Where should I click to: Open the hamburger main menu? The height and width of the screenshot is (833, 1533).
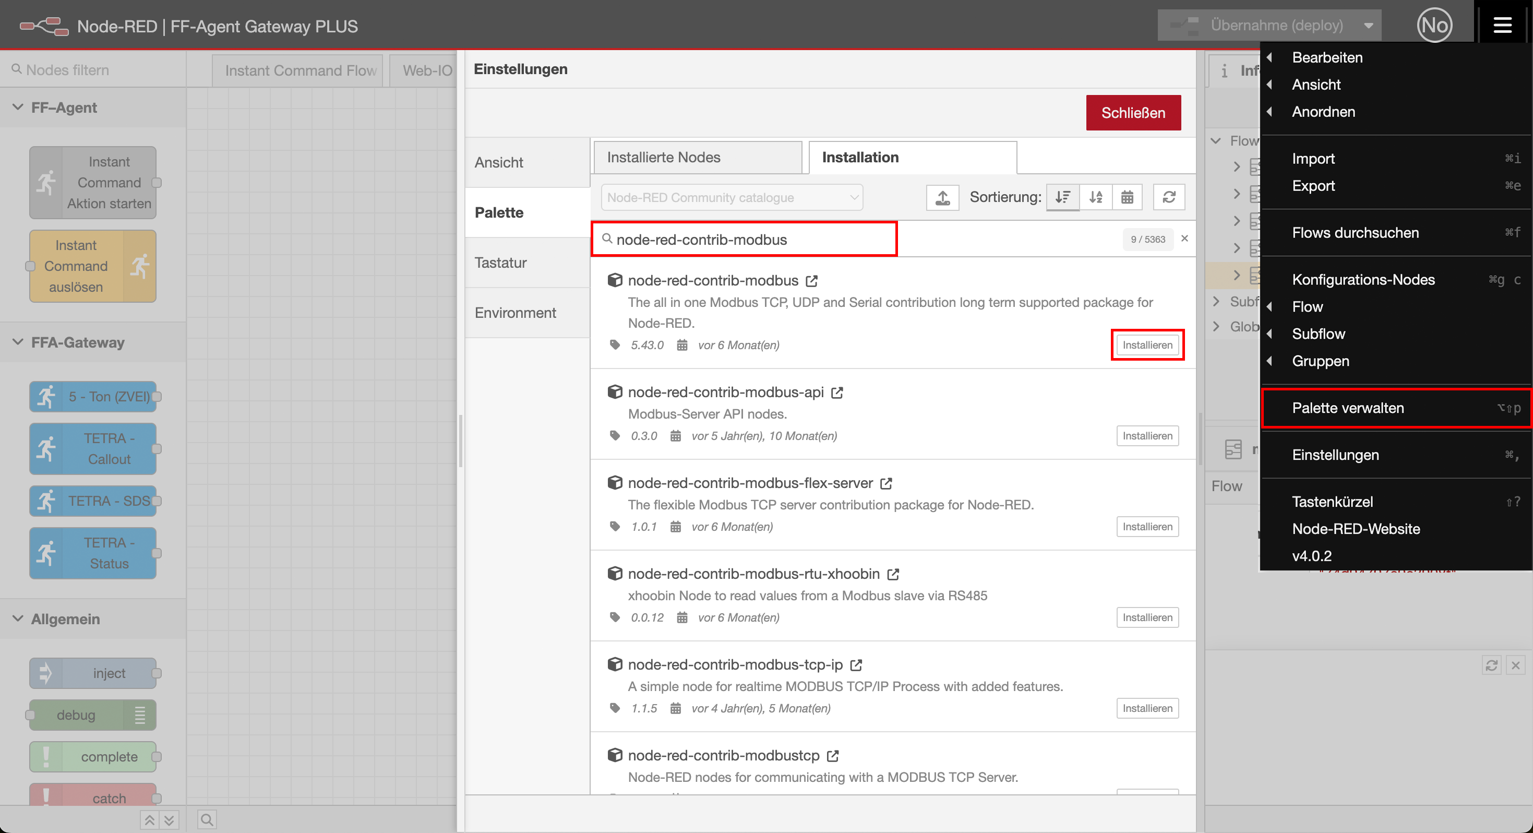(x=1502, y=25)
